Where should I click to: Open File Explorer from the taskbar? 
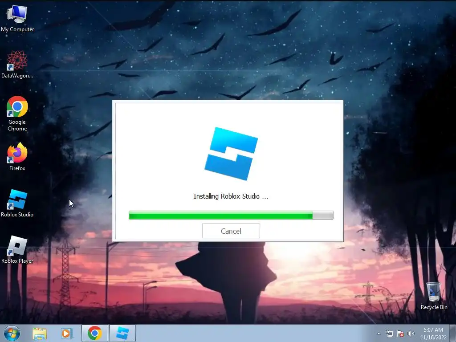(x=40, y=333)
